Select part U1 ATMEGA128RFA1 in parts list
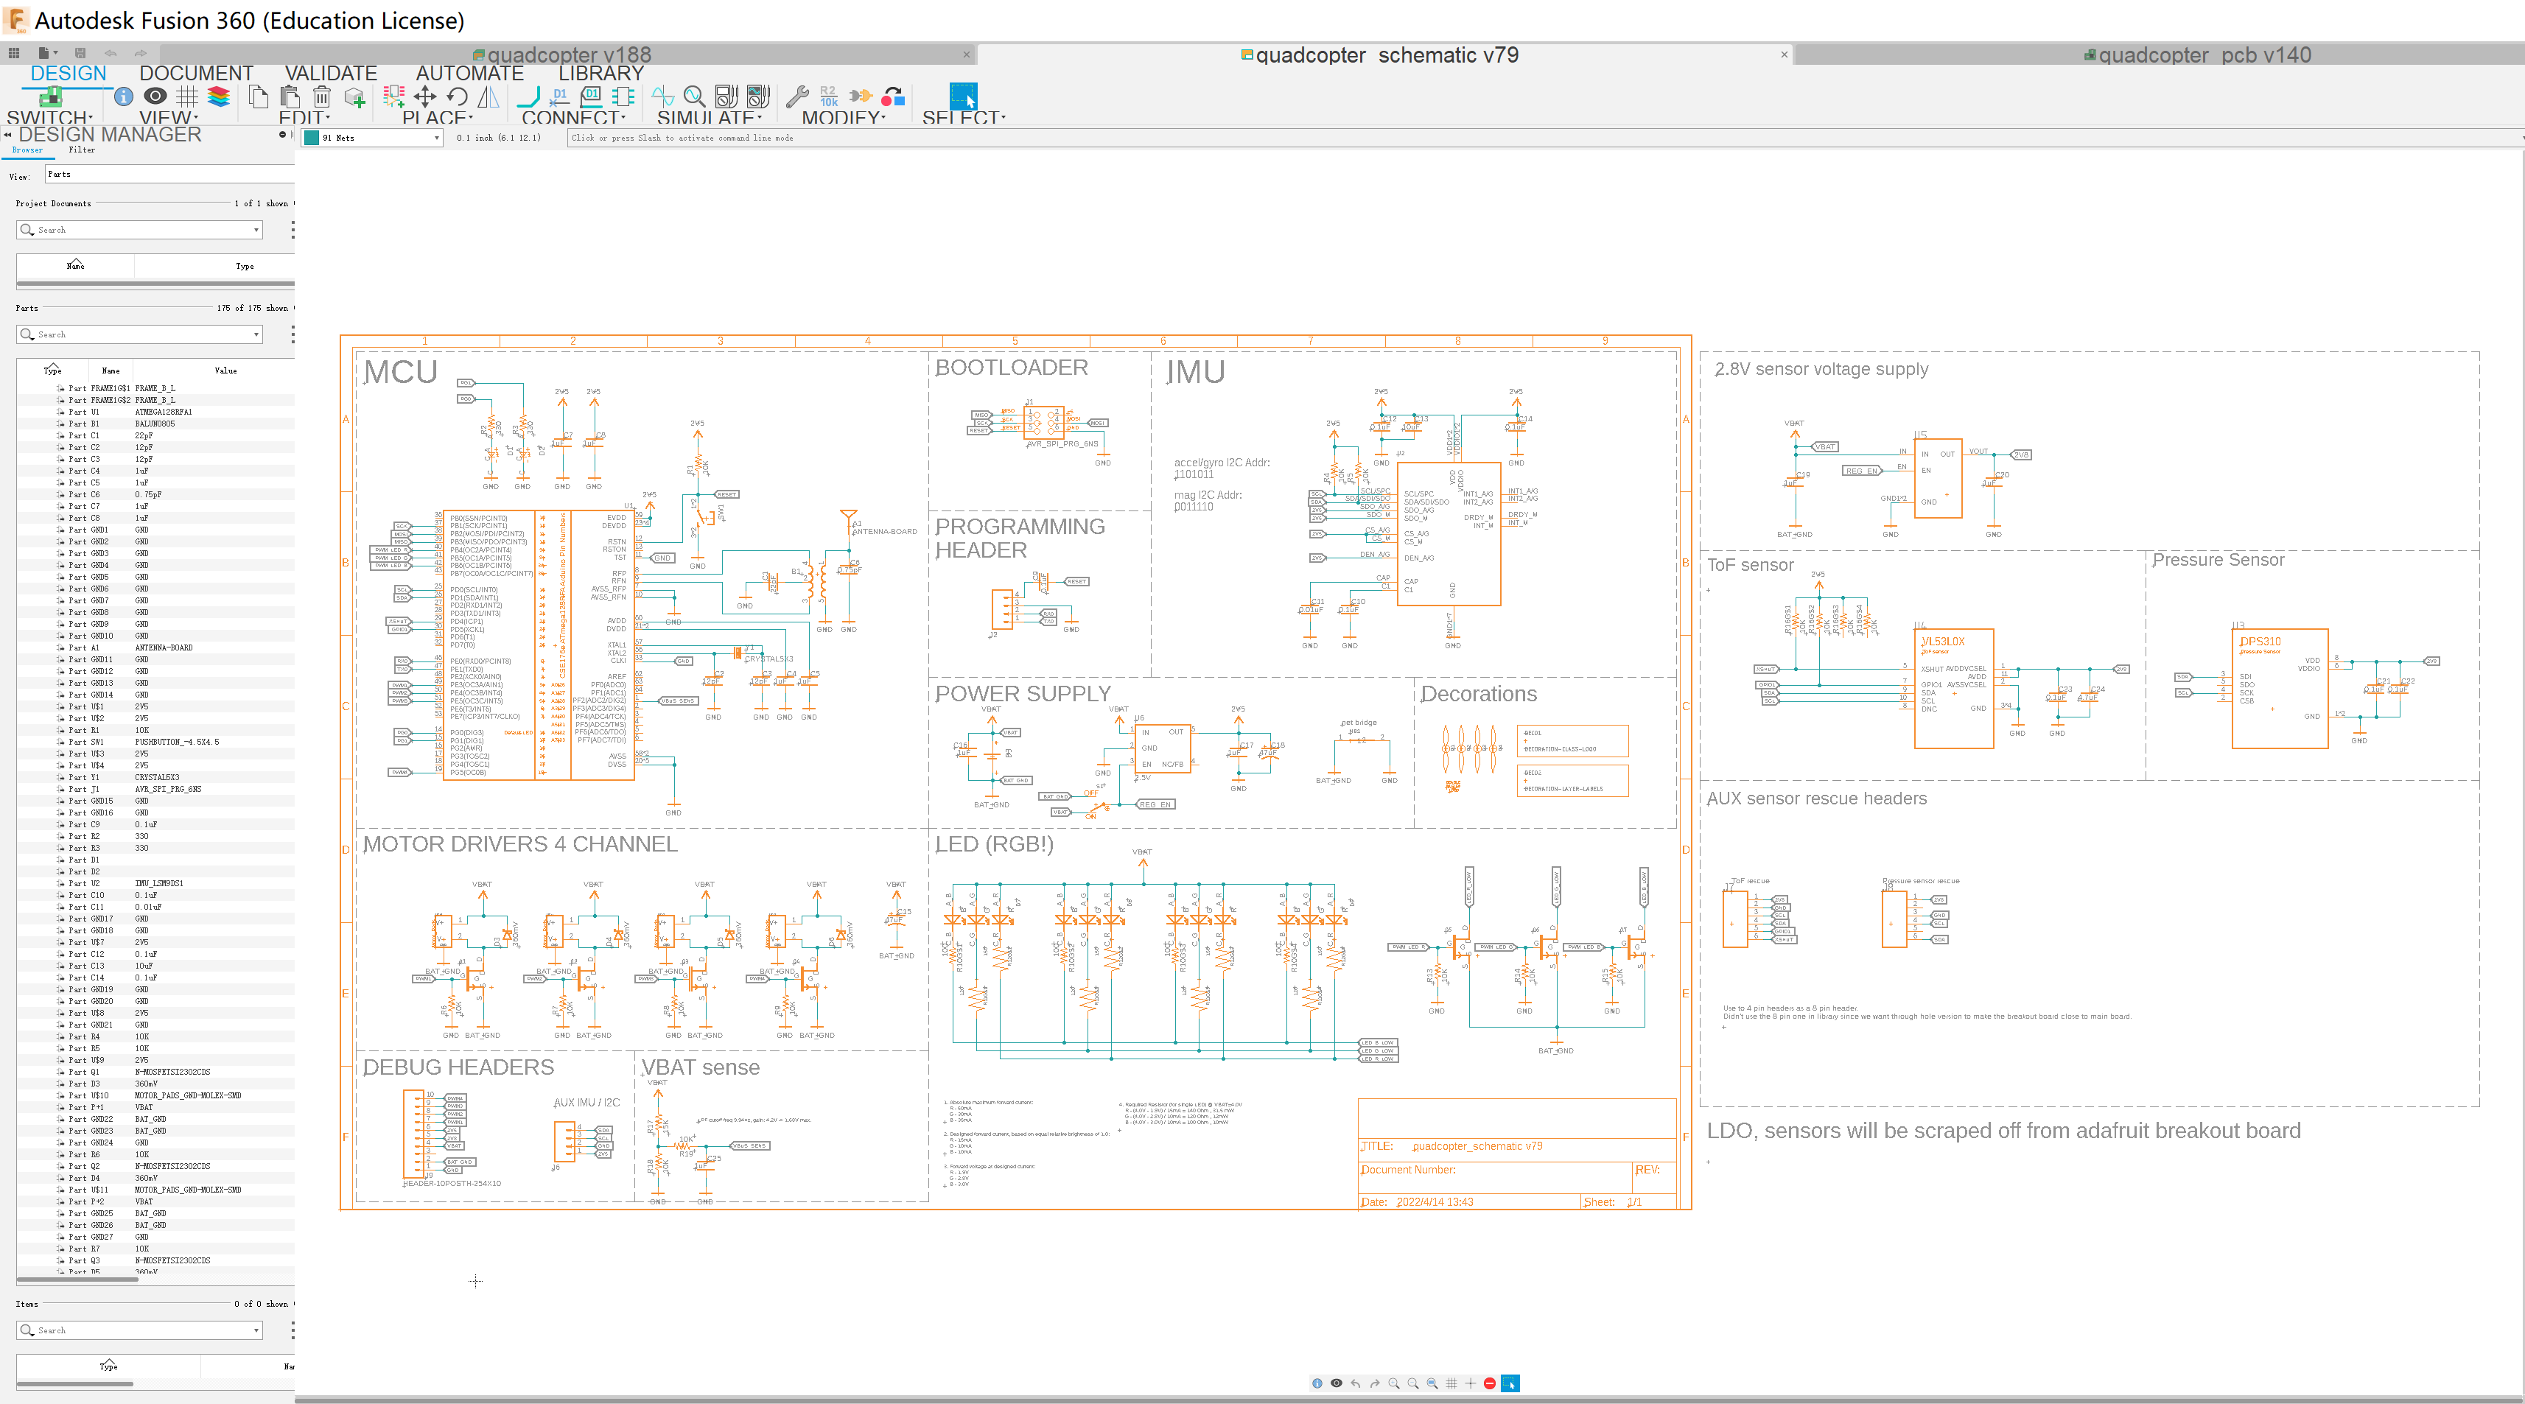Image resolution: width=2525 pixels, height=1404 pixels. pyautogui.click(x=155, y=412)
